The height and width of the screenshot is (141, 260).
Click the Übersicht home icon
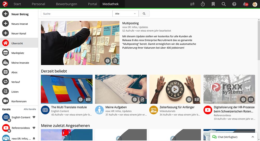[x=5, y=43]
